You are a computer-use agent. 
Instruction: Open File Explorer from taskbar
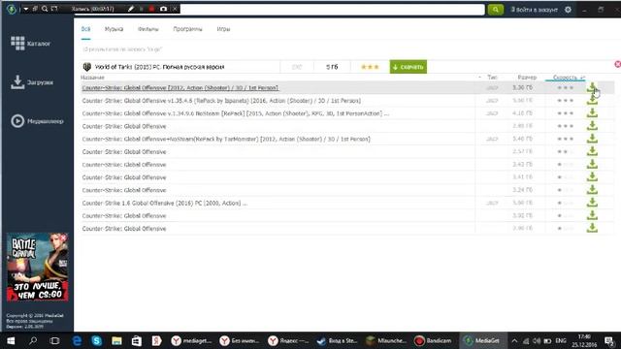coord(116,340)
